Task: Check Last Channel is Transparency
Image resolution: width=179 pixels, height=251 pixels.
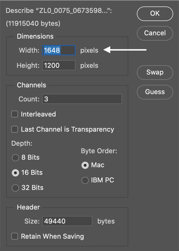Action: 15,129
